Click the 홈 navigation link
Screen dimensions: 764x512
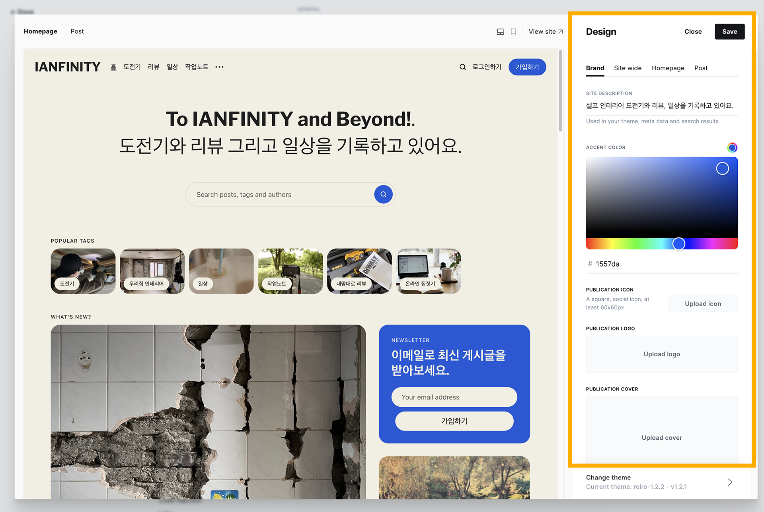[113, 67]
